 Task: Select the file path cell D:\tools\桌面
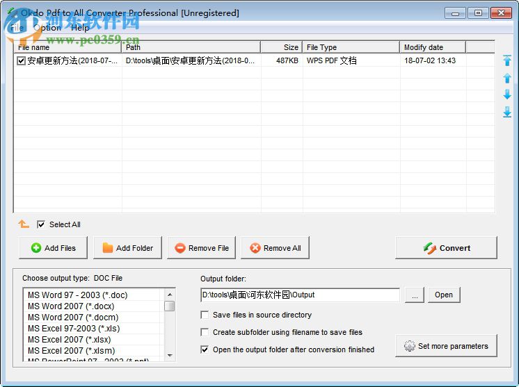(191, 61)
